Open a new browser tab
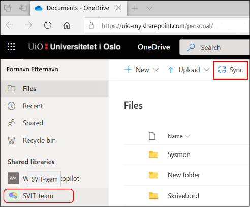Image resolution: width=250 pixels, height=207 pixels. point(135,8)
